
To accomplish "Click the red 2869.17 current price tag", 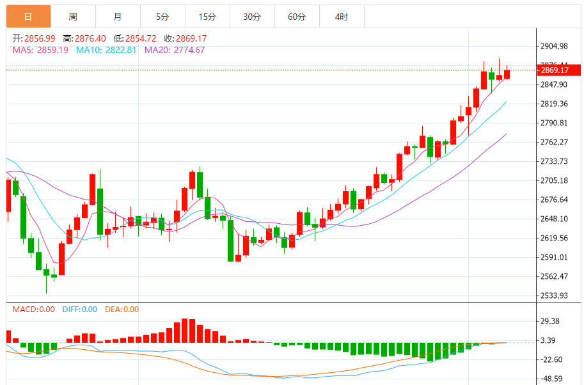I will [558, 70].
